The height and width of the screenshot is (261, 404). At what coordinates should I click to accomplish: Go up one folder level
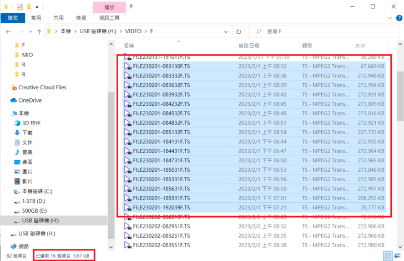pos(39,32)
